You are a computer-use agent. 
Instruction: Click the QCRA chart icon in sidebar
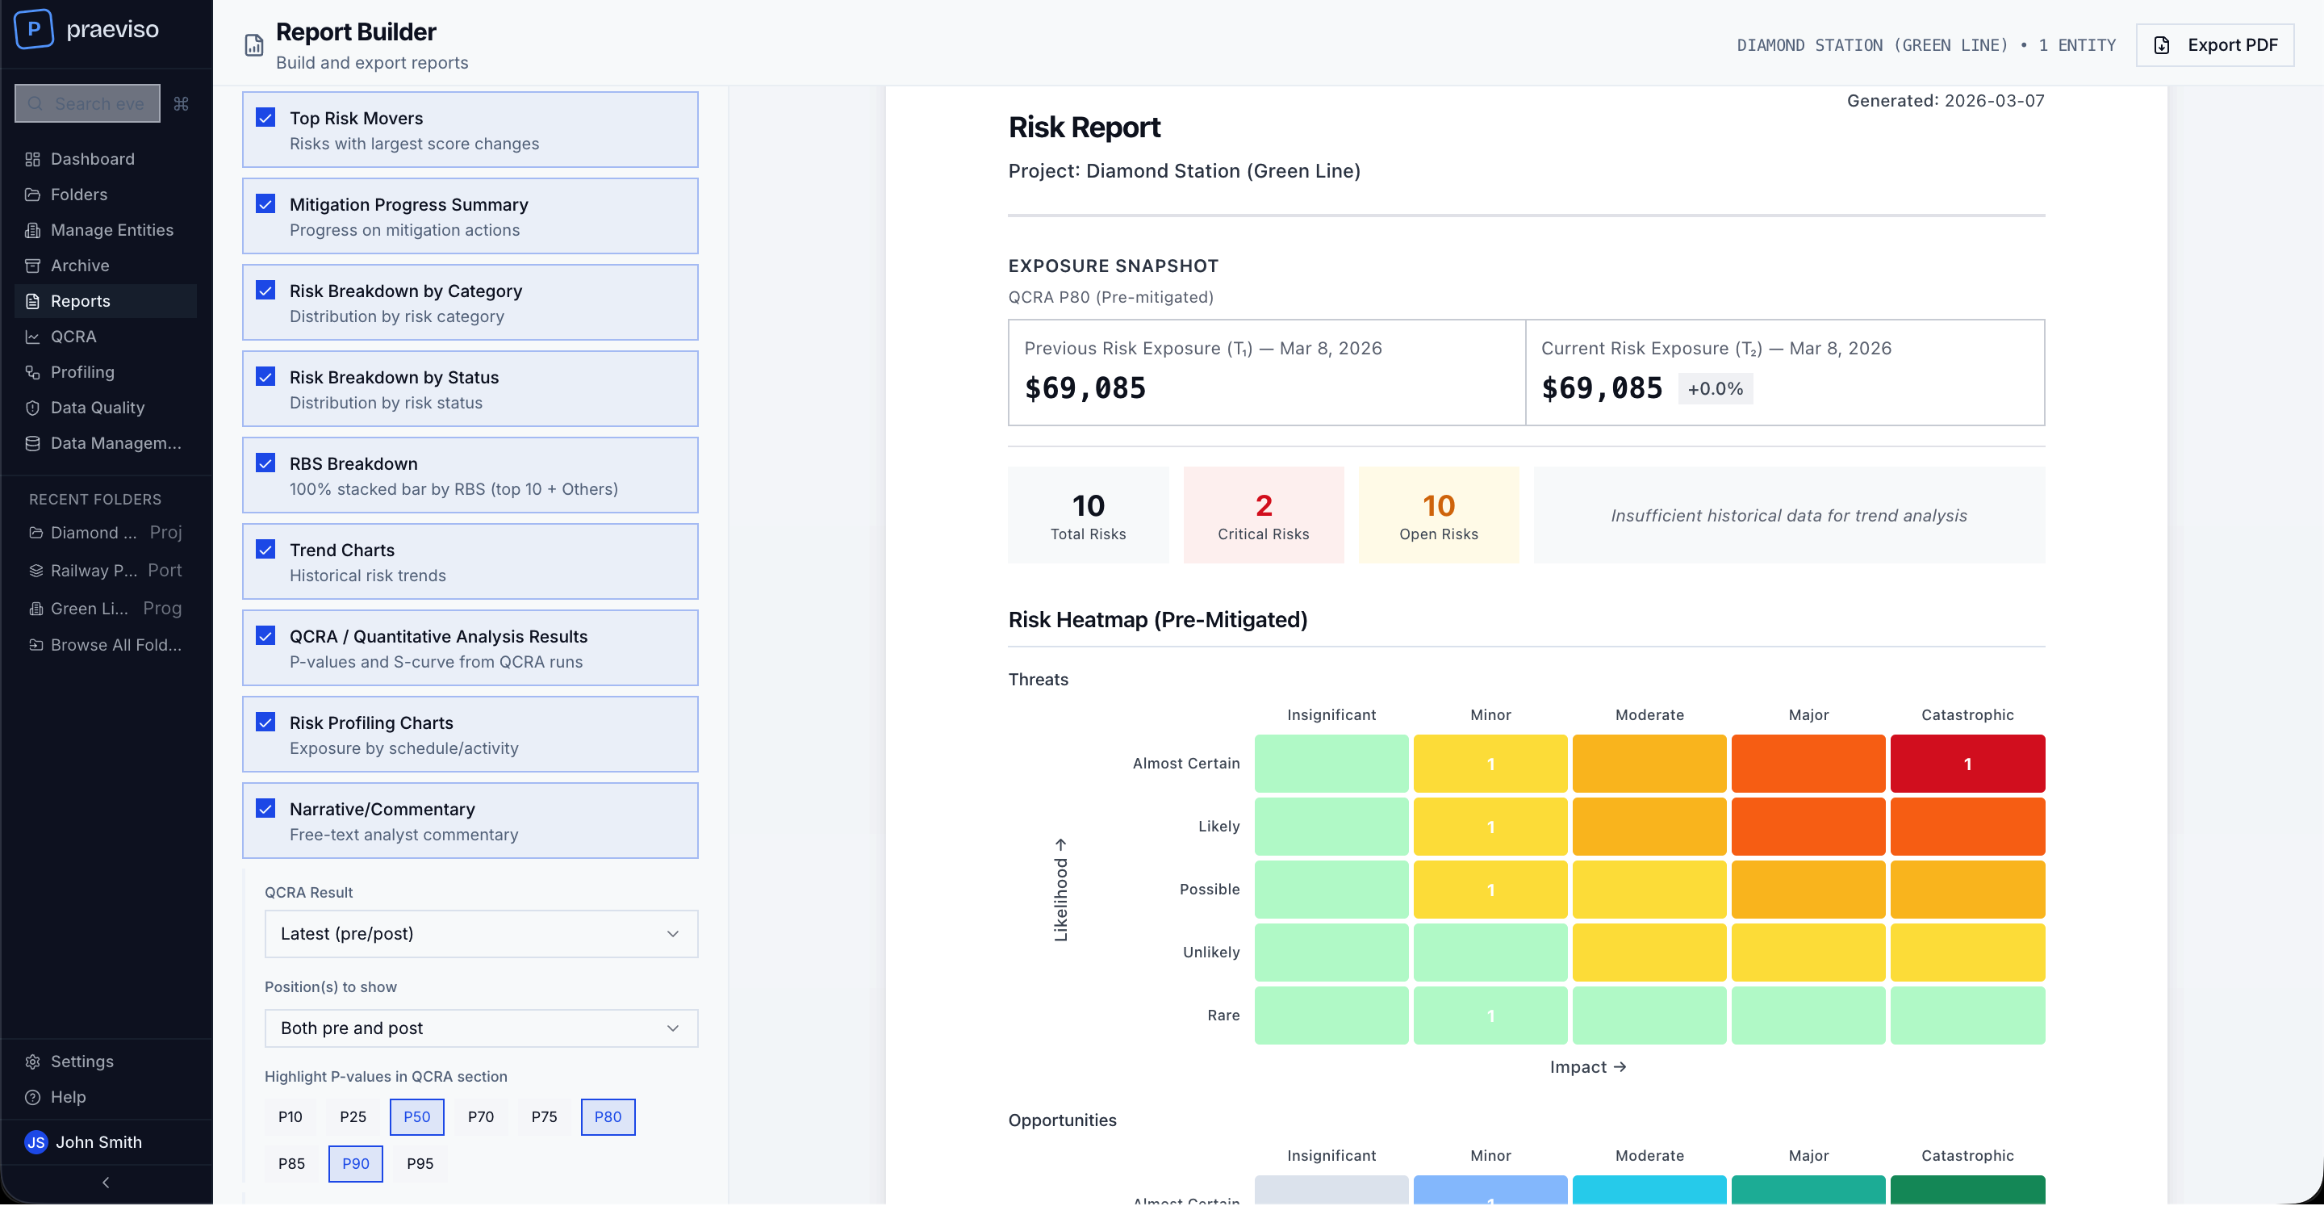[x=32, y=337]
